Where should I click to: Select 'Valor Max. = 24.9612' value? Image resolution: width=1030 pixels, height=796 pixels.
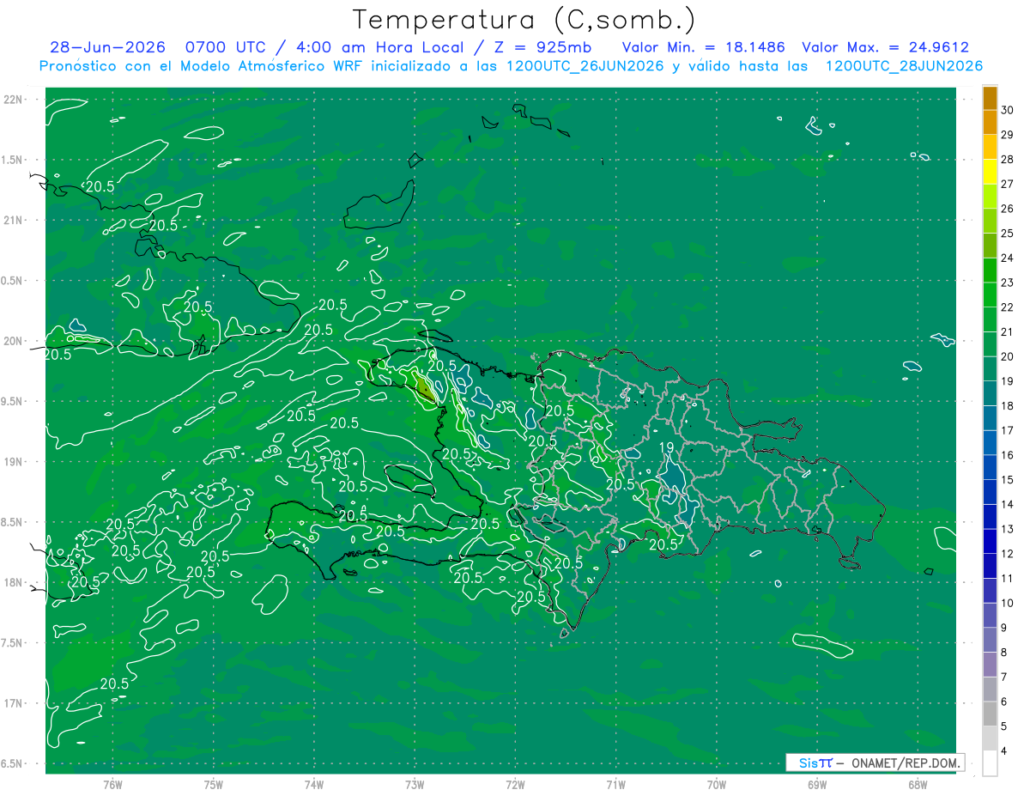(x=885, y=47)
